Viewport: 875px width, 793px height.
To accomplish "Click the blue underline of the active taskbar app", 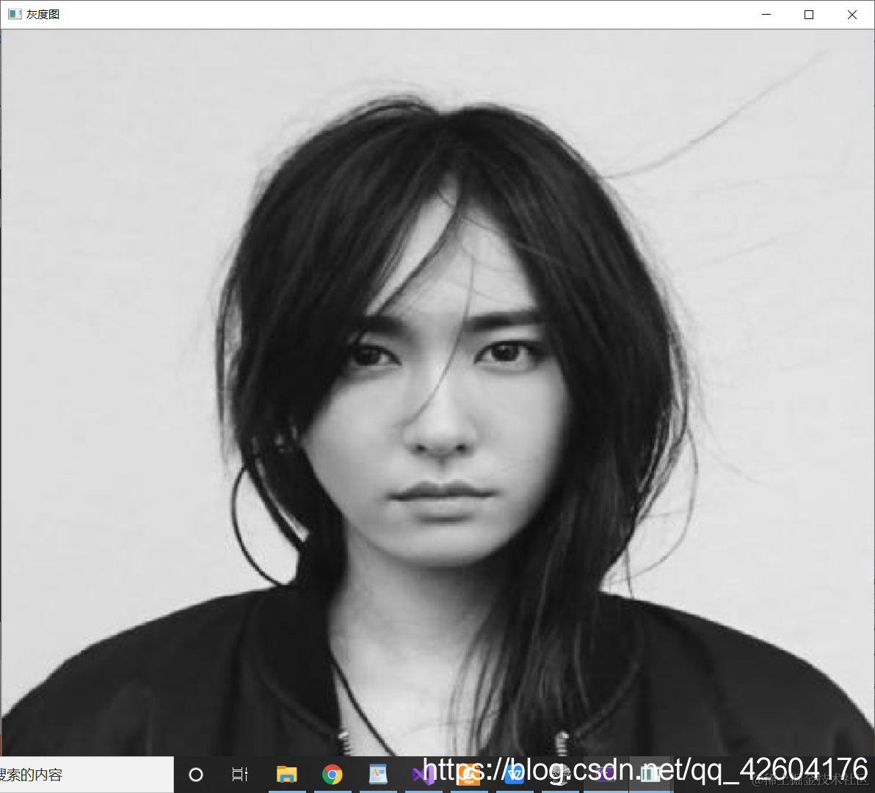I will tap(650, 790).
